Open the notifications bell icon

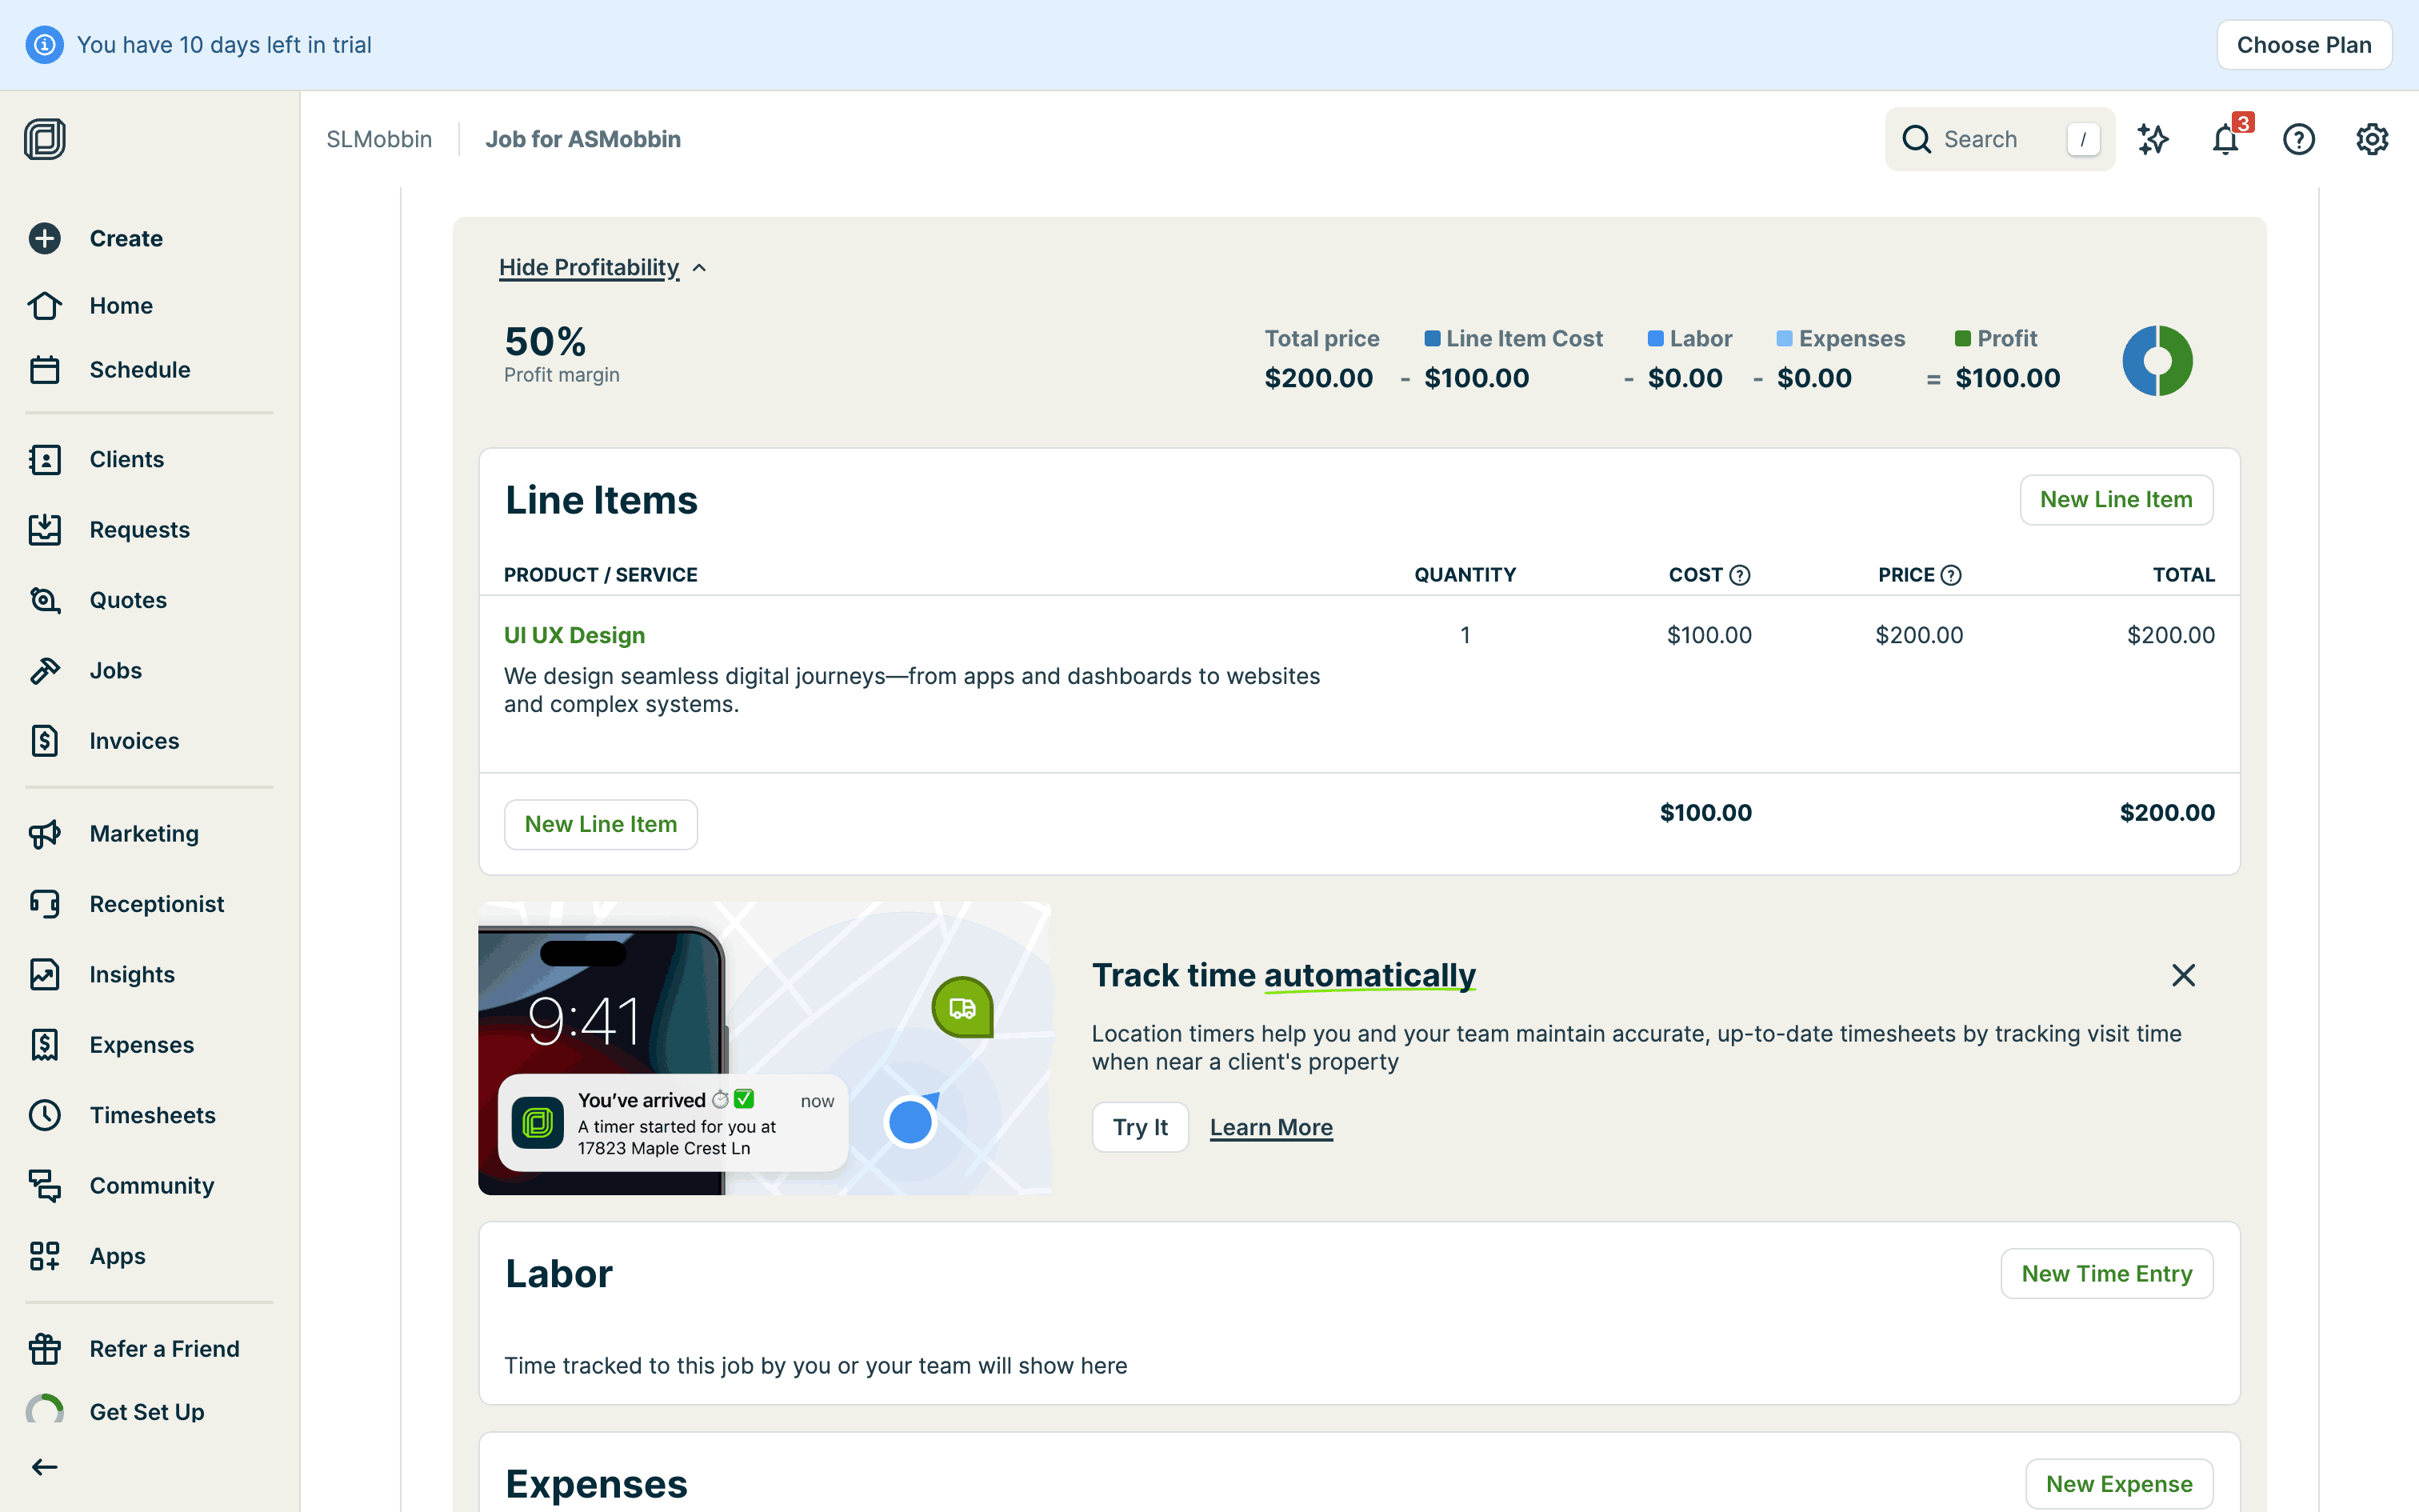[2225, 139]
